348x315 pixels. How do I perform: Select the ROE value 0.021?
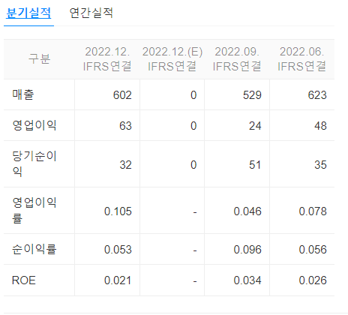click(x=118, y=280)
